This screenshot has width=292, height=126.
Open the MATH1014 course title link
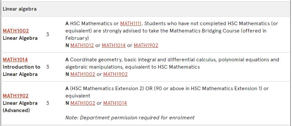click(15, 60)
